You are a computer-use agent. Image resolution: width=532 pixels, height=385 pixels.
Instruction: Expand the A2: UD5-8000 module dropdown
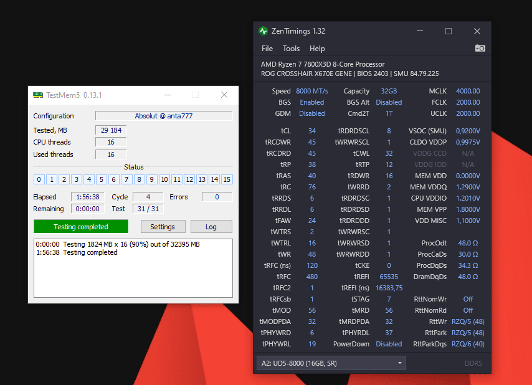[331, 363]
